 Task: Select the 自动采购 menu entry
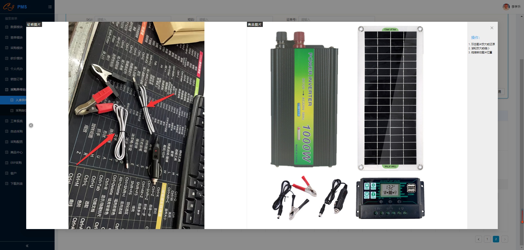[x=16, y=131]
